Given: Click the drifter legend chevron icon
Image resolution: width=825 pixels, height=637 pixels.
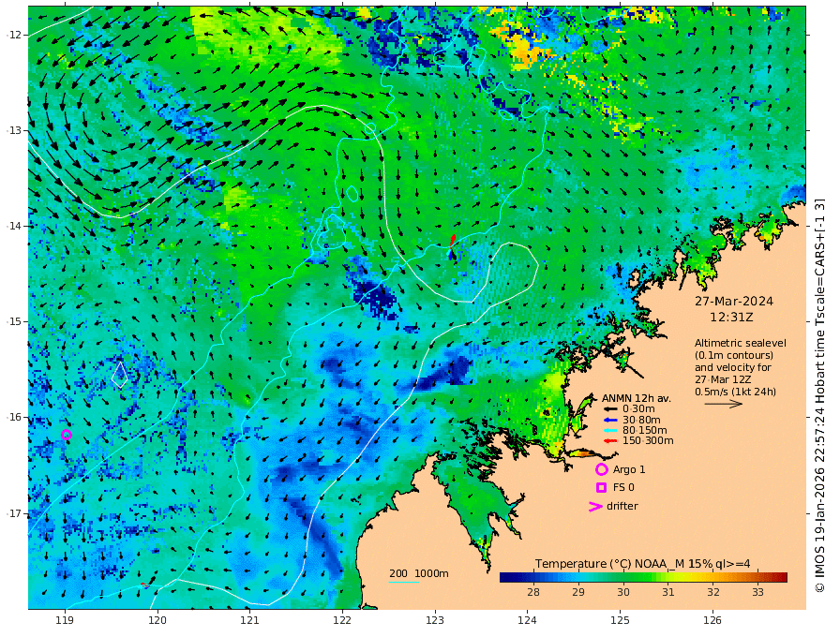Looking at the screenshot, I should pos(595,507).
